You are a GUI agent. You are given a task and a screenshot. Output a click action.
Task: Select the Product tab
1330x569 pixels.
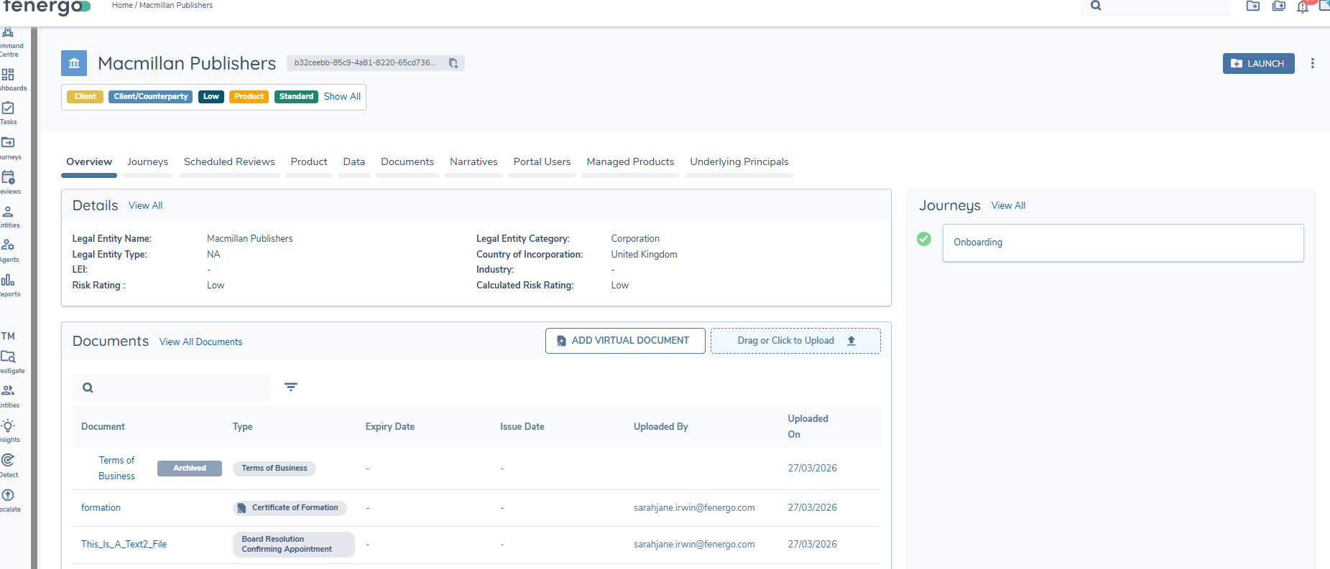click(309, 161)
